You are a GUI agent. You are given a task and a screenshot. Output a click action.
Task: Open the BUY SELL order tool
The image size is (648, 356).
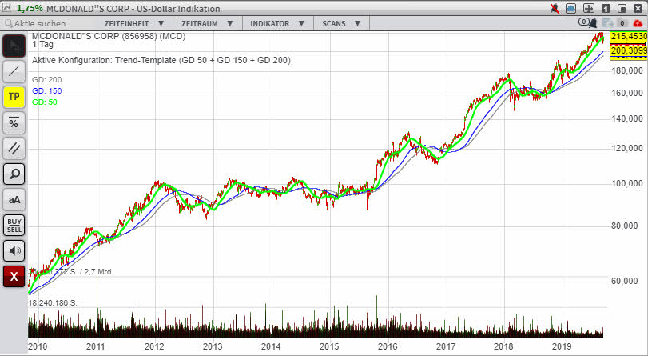pyautogui.click(x=14, y=226)
